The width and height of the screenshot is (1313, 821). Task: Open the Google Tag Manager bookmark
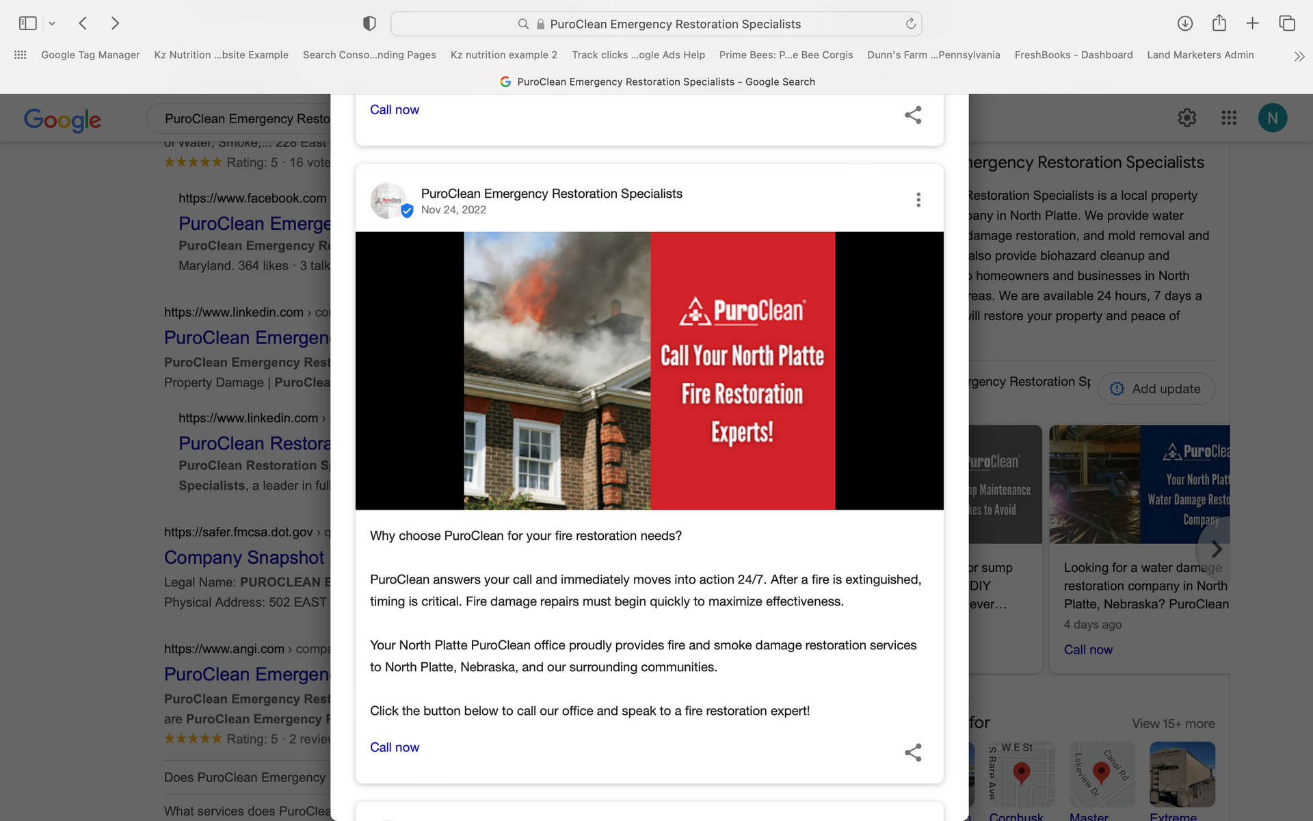coord(90,55)
